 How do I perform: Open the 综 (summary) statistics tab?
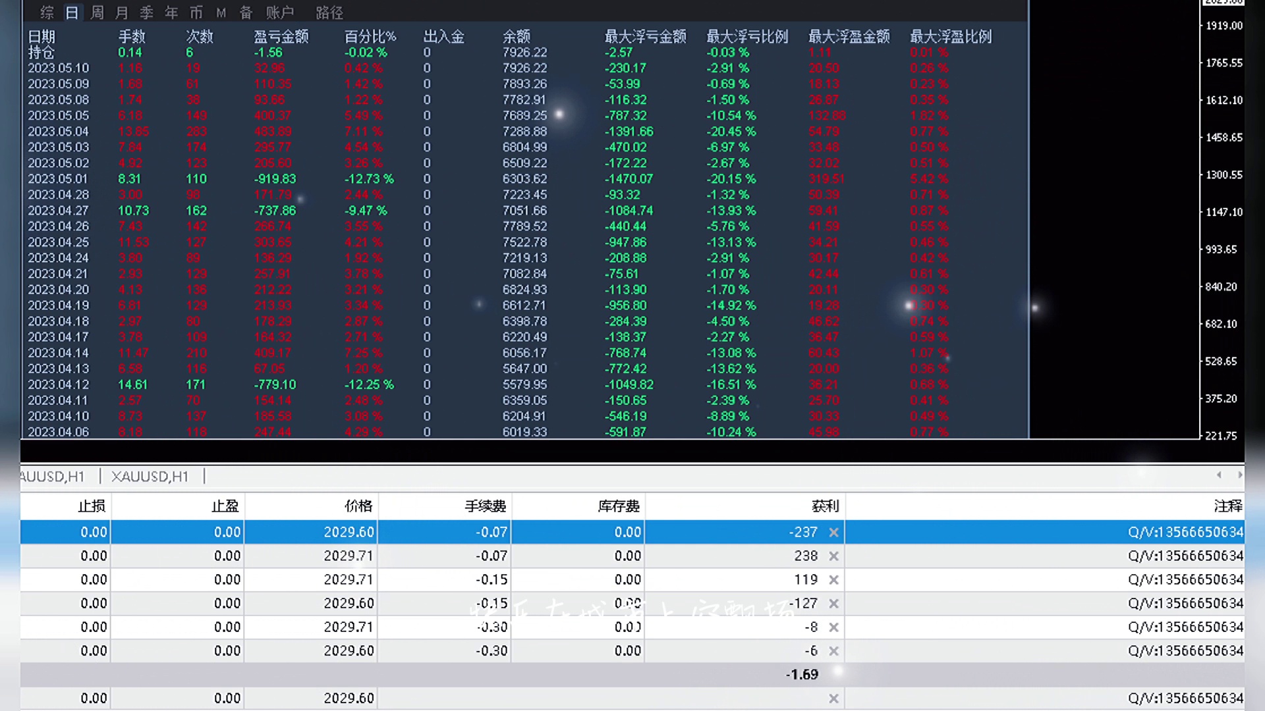pos(47,13)
